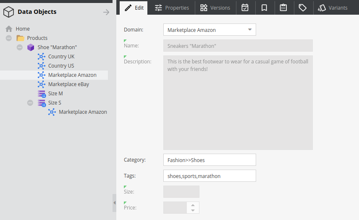Viewport: 359px width, 220px height.
Task: Collapse the left panel with the splitter arrow
Action: pyautogui.click(x=115, y=203)
